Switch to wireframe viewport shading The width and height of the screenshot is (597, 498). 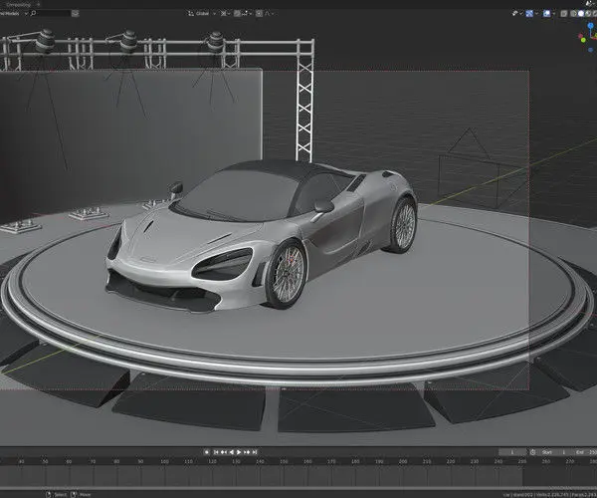click(x=573, y=13)
